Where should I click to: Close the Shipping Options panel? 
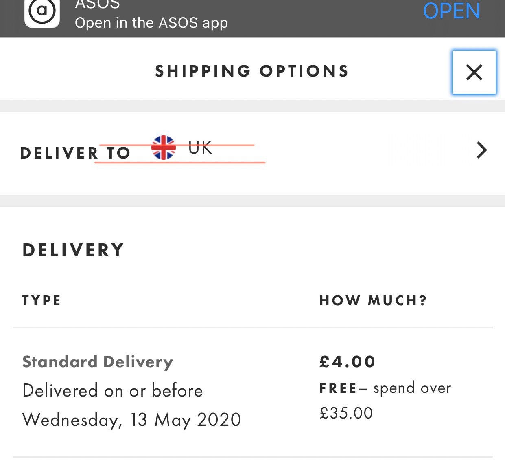(474, 73)
